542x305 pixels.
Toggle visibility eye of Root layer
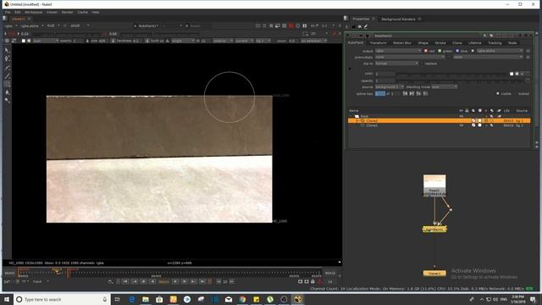(x=461, y=116)
